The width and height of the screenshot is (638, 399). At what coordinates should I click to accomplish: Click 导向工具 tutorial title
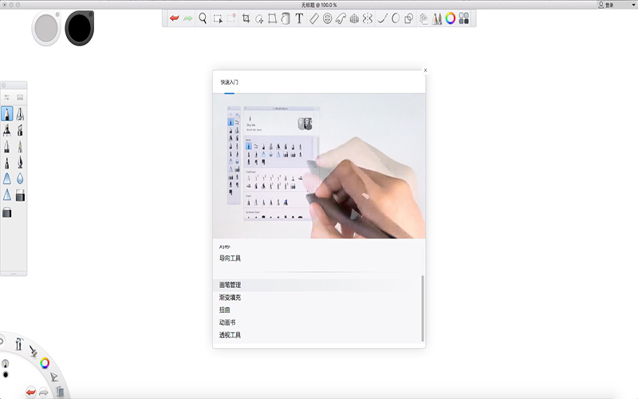pos(230,258)
